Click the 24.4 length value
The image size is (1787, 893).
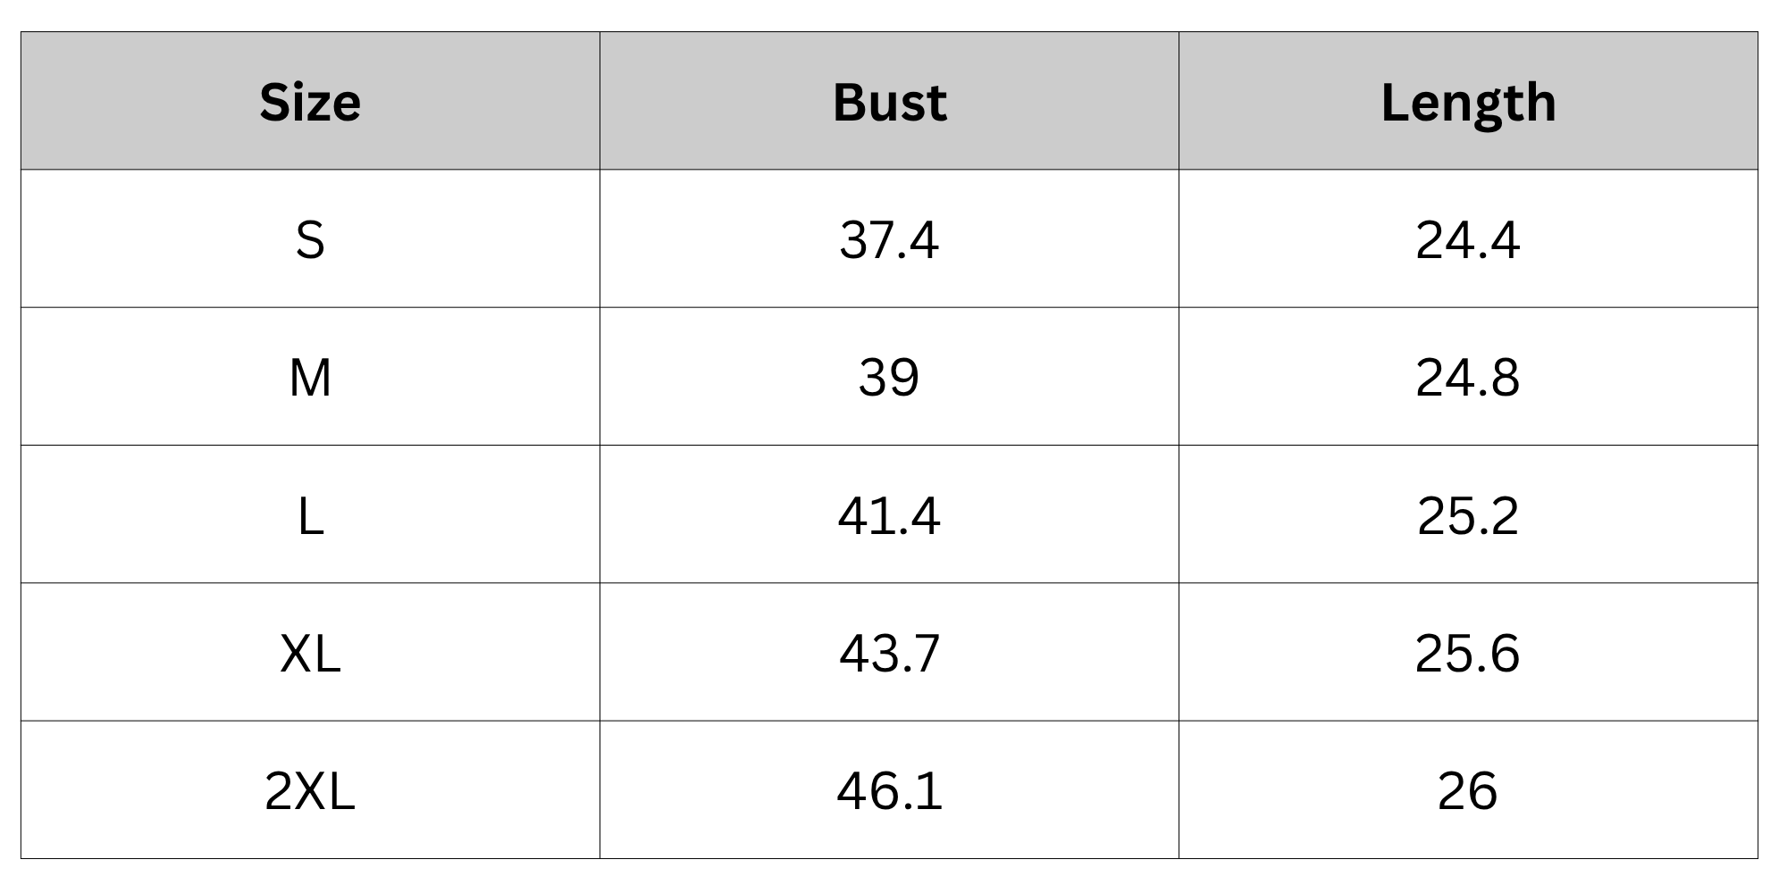click(x=1468, y=239)
